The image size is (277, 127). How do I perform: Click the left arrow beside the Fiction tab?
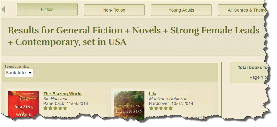tap(3, 9)
